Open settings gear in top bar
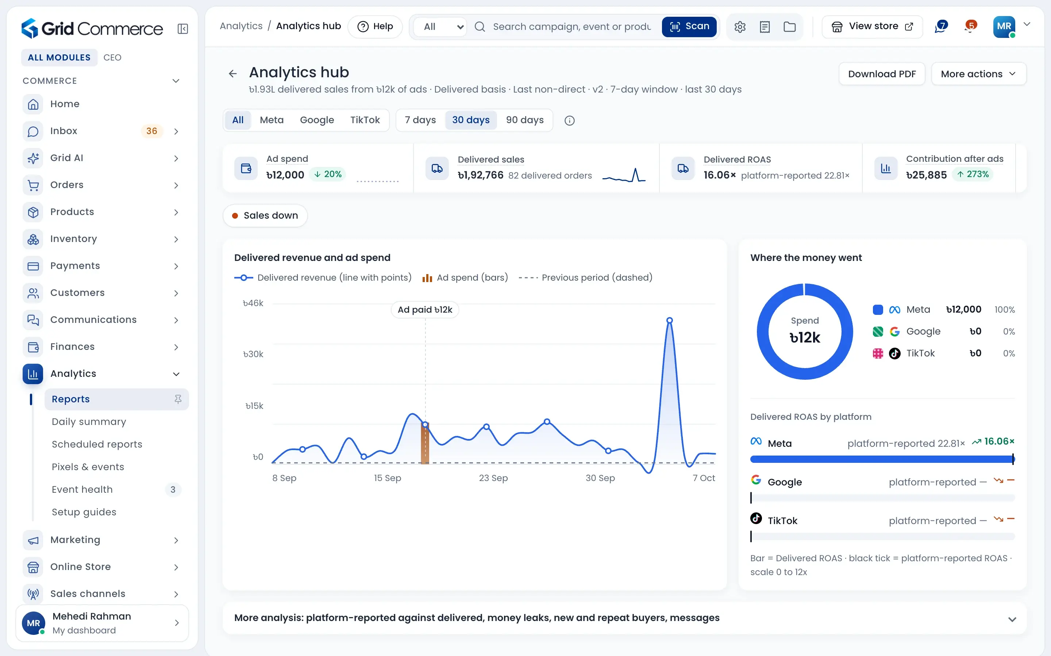This screenshot has width=1051, height=656. (740, 27)
